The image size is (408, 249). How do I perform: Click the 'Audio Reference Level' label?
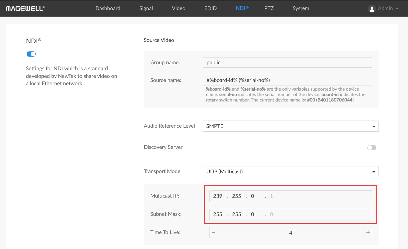[169, 126]
